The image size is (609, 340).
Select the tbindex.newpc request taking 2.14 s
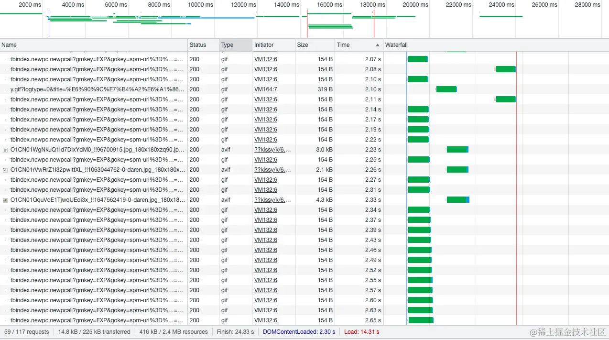(97, 110)
